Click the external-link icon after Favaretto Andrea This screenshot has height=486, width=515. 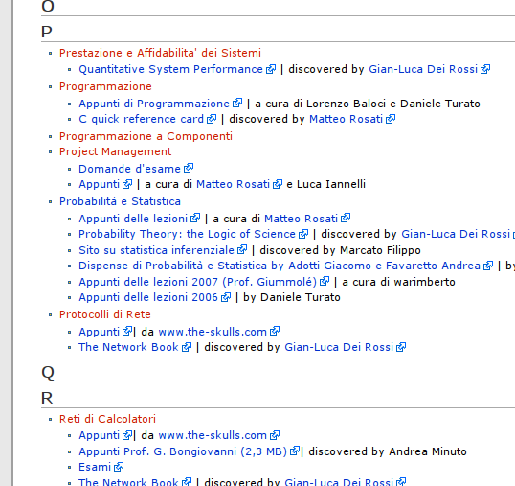click(488, 266)
